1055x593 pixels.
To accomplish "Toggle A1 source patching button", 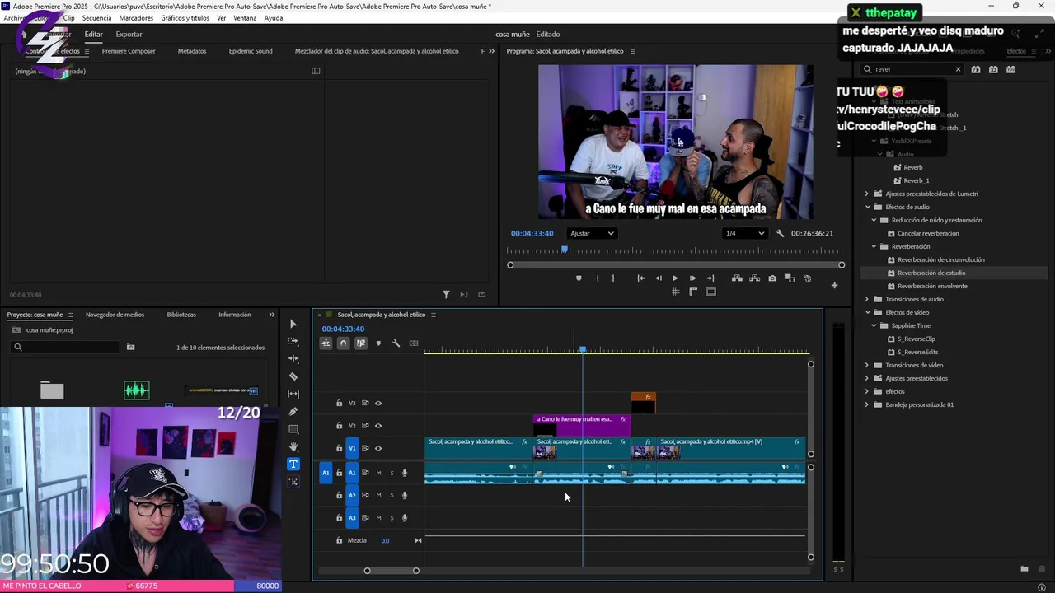I will tap(326, 473).
